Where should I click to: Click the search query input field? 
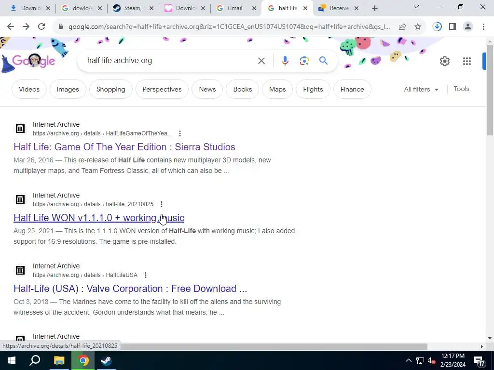[170, 60]
